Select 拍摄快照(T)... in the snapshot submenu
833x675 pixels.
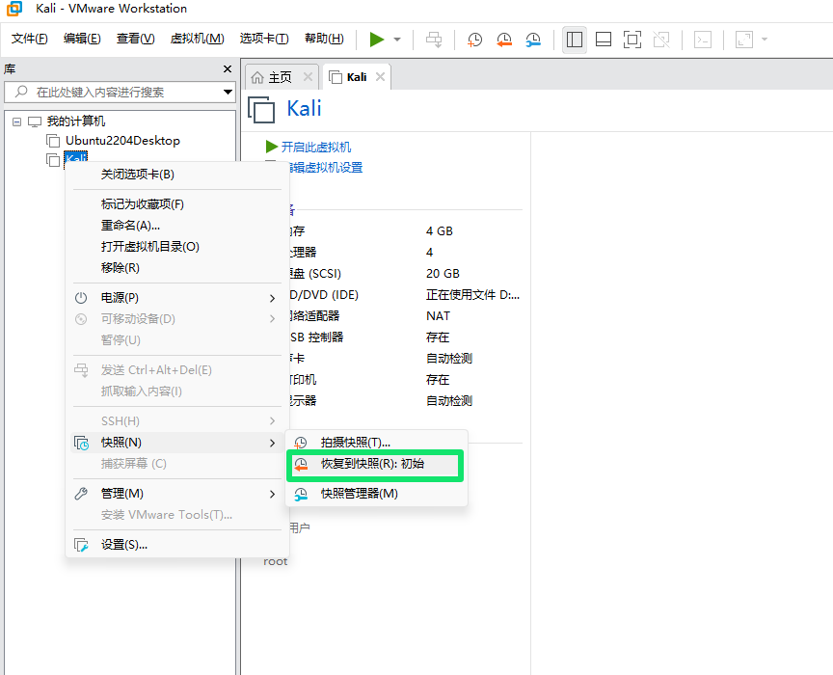(x=355, y=443)
